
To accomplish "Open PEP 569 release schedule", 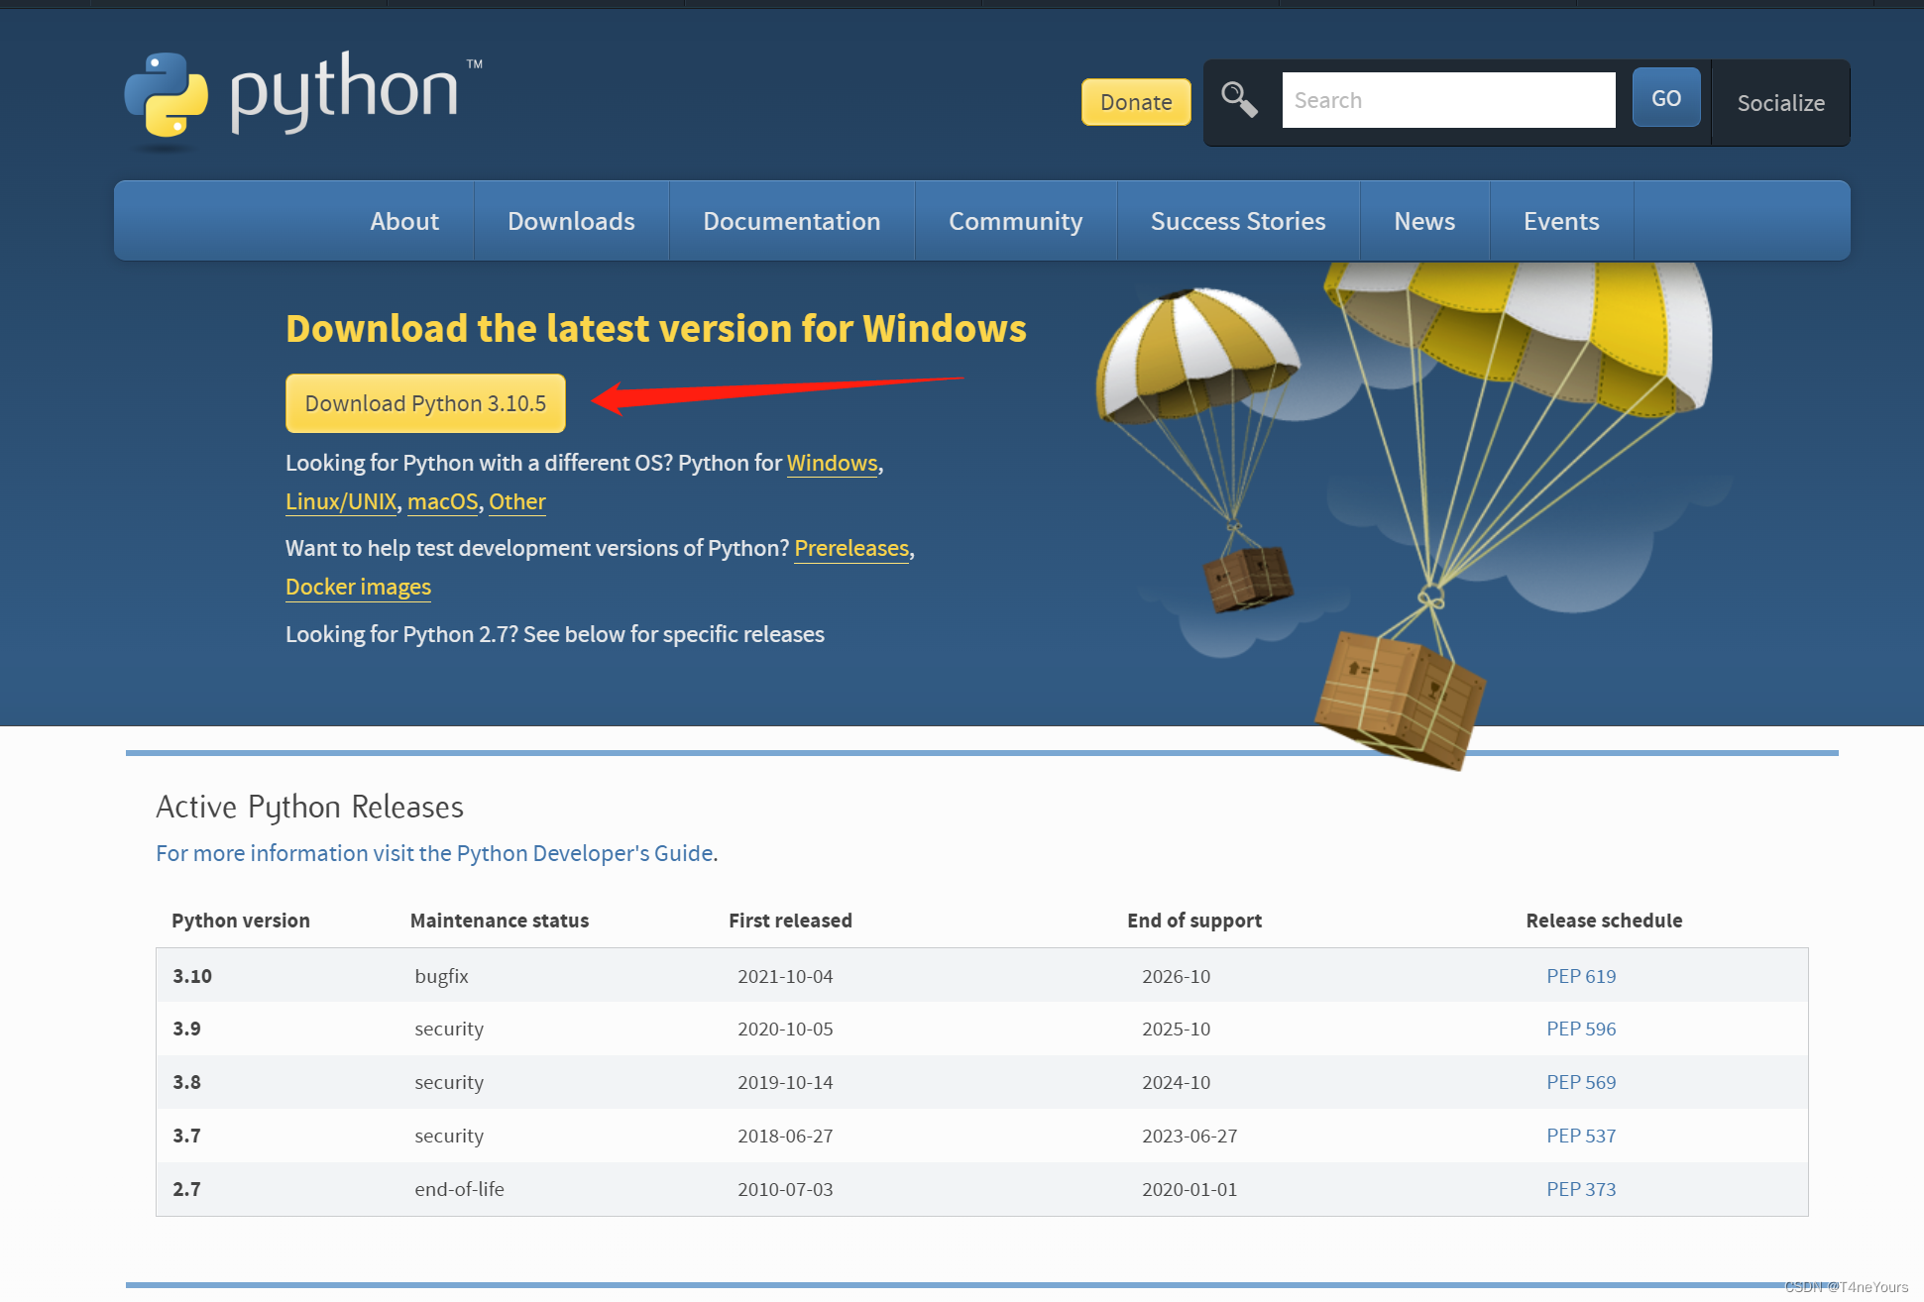I will pyautogui.click(x=1581, y=1082).
